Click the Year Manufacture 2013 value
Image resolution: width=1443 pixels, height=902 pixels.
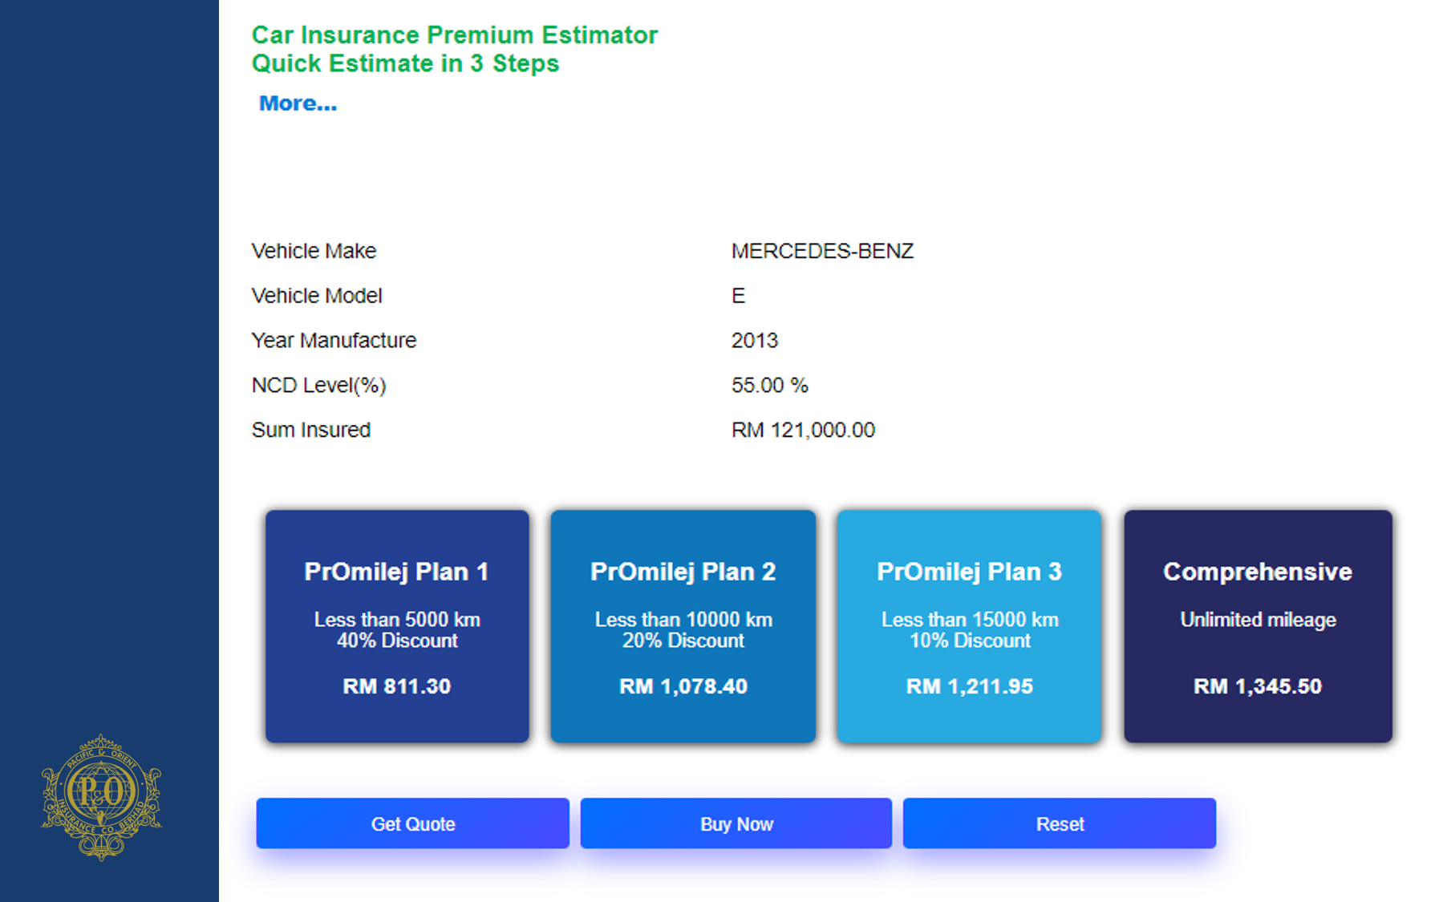click(x=755, y=340)
